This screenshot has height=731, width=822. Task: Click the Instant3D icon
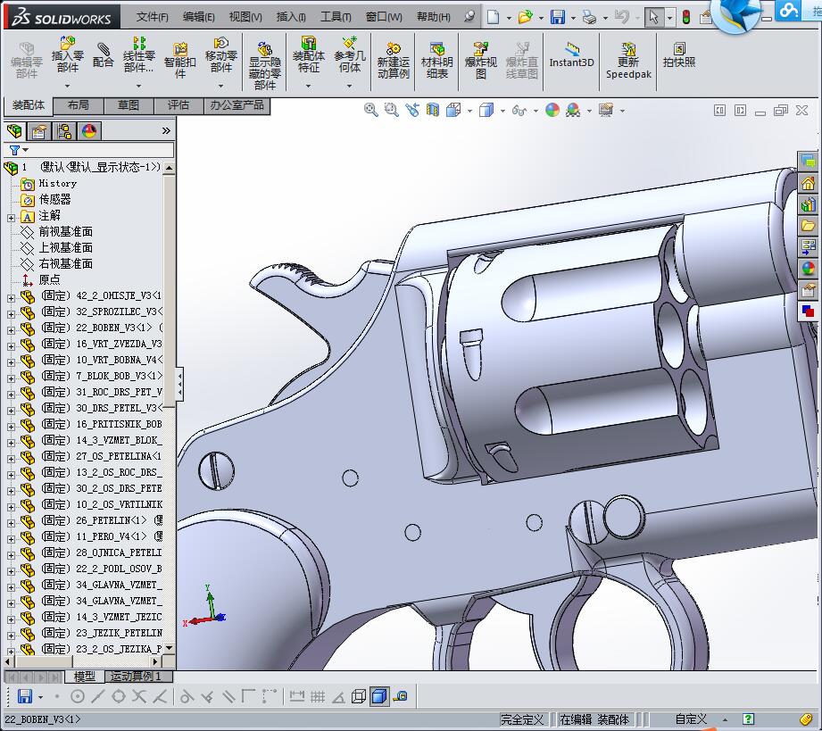click(x=571, y=54)
